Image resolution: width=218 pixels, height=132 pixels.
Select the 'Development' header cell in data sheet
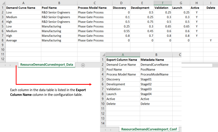[142, 8]
